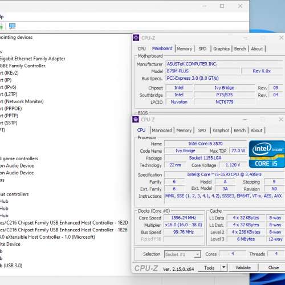Click the Tools button
The image size is (285, 285).
click(x=209, y=268)
